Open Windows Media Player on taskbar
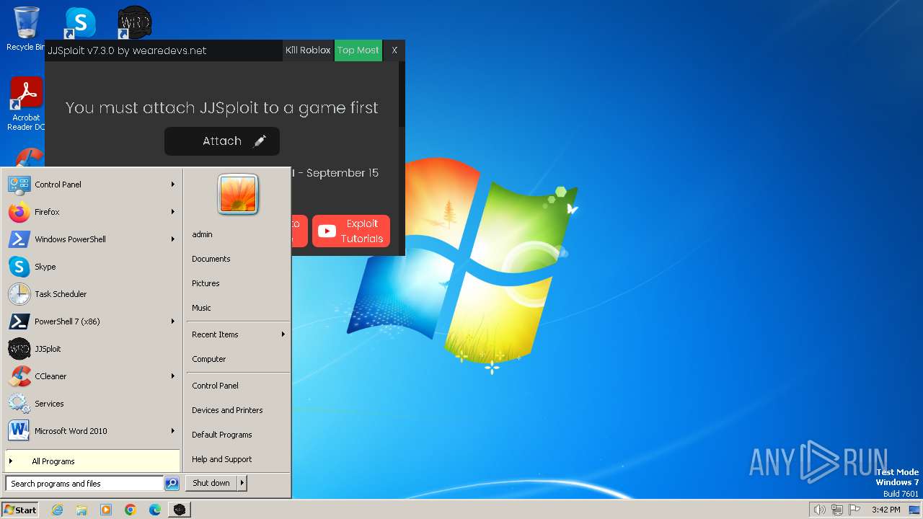Image resolution: width=923 pixels, height=519 pixels. click(x=106, y=510)
